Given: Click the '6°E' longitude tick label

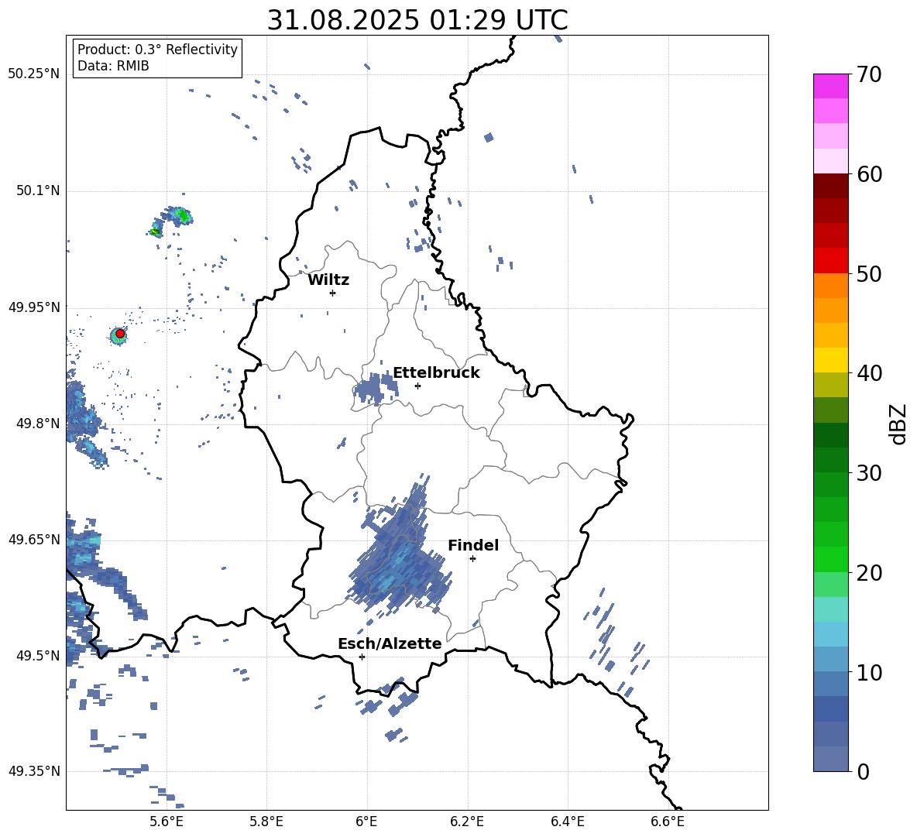Looking at the screenshot, I should point(366,822).
